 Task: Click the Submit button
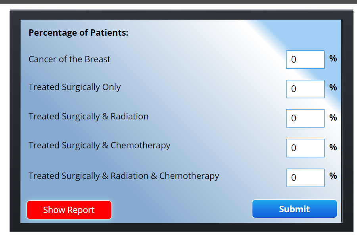click(x=294, y=209)
